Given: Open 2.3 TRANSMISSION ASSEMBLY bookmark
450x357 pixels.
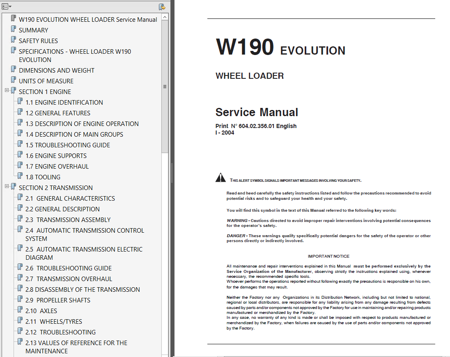Looking at the screenshot, I should coord(68,220).
